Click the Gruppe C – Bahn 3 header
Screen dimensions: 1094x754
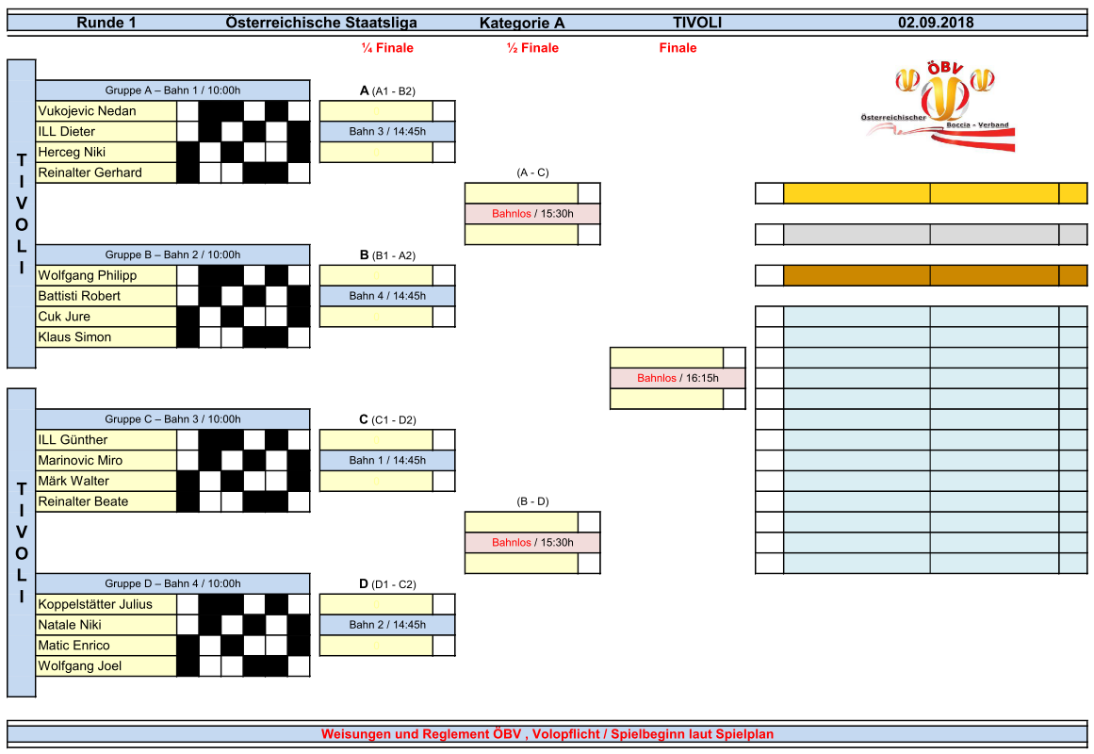point(172,419)
